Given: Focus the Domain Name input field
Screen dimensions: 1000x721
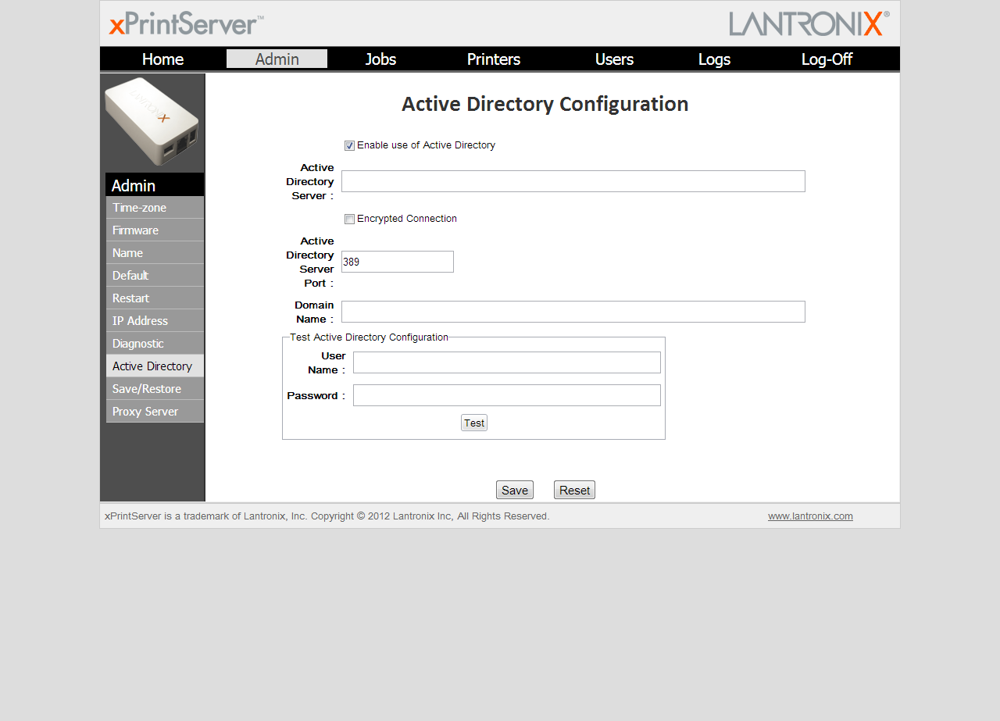Looking at the screenshot, I should tap(573, 312).
